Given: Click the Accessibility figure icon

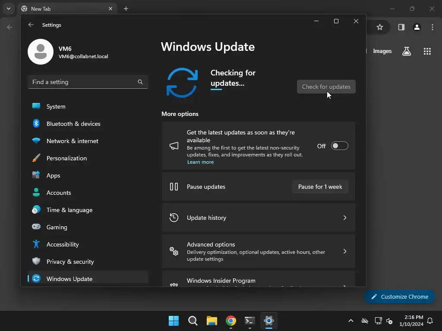Looking at the screenshot, I should 36,244.
